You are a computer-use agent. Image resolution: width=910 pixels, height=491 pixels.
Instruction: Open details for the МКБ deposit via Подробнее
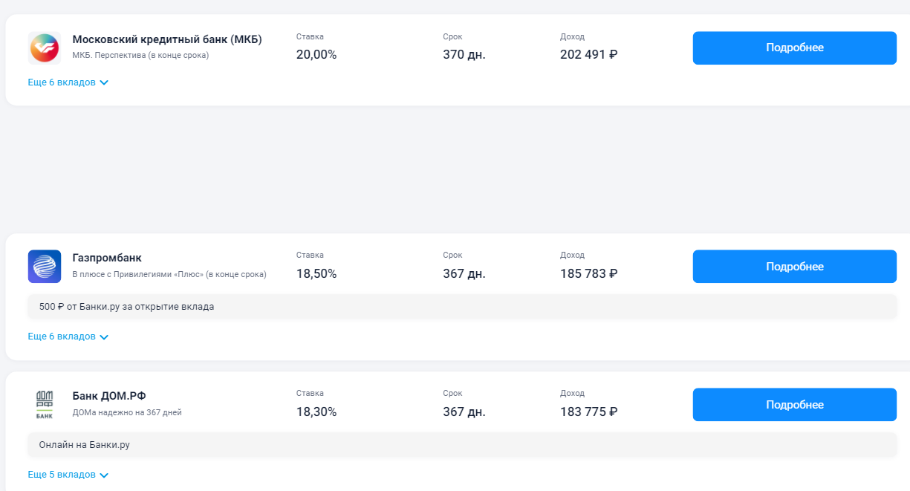(795, 48)
